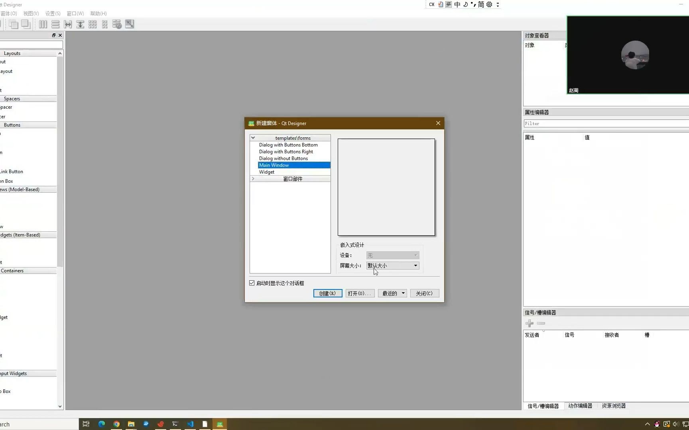Click the form preview thumbnail
689x430 pixels.
pyautogui.click(x=386, y=187)
